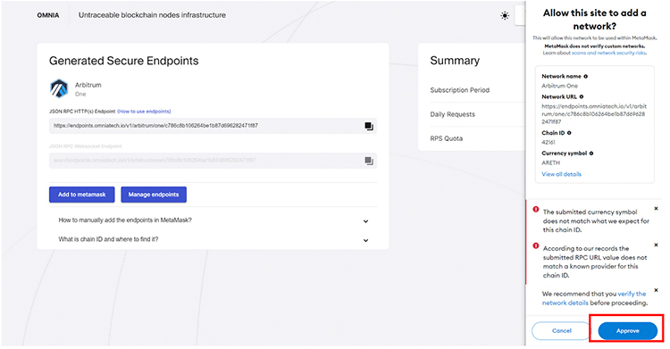This screenshot has width=670, height=349.
Task: Show Network URL info tooltip icon
Action: tap(582, 97)
